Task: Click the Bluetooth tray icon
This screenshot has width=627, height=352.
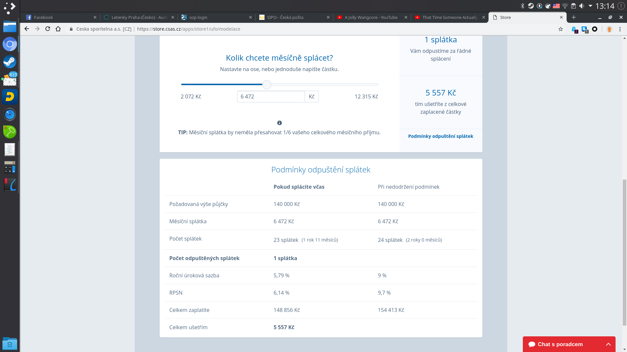Action: [522, 6]
